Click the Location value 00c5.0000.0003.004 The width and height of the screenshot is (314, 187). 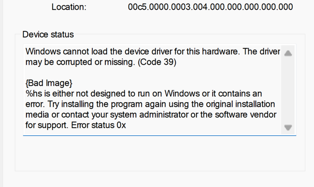coord(210,7)
